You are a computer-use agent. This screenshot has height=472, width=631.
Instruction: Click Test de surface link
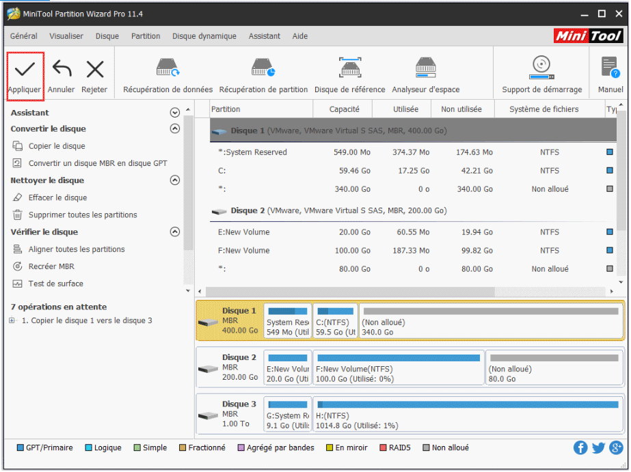coord(55,284)
